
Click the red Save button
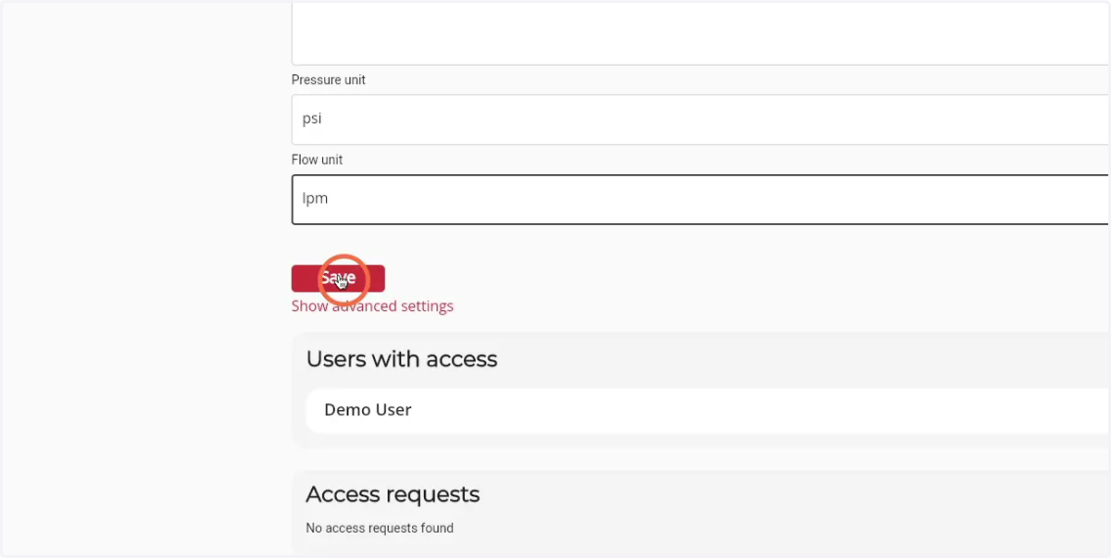338,279
